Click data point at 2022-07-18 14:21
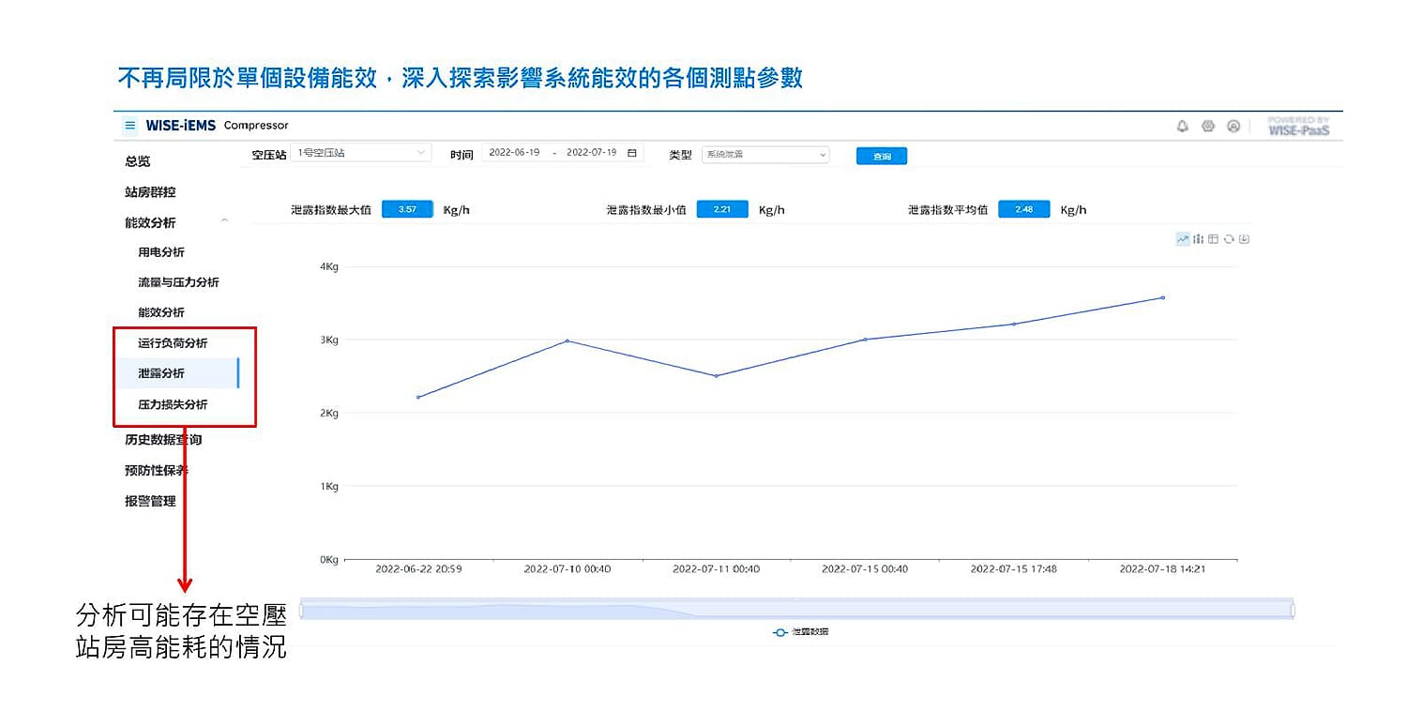Image resolution: width=1407 pixels, height=726 pixels. (x=1163, y=298)
